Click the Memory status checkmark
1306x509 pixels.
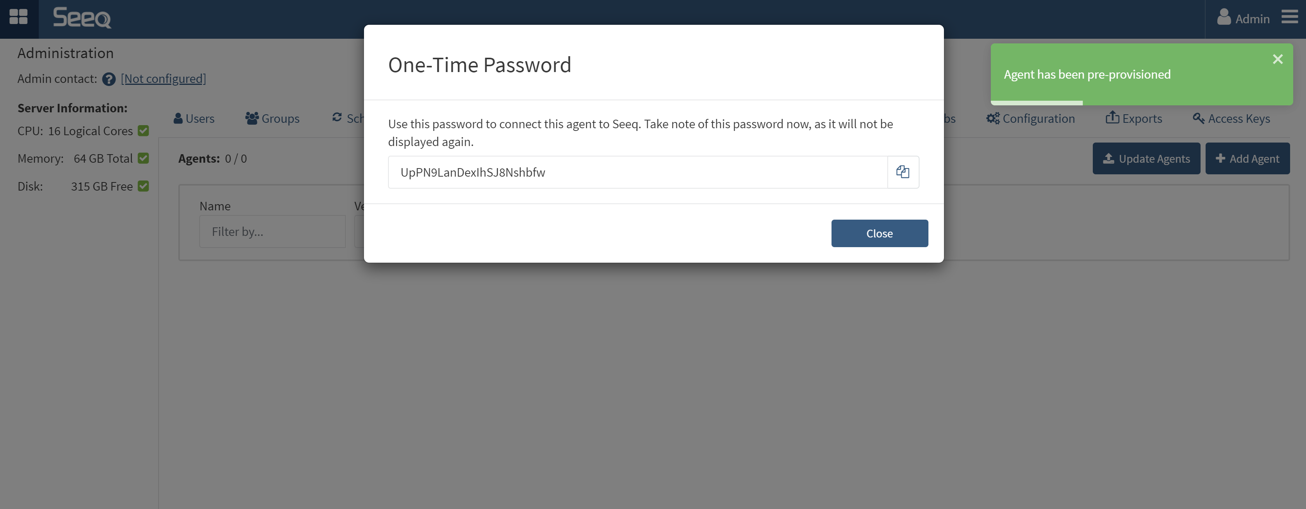143,158
